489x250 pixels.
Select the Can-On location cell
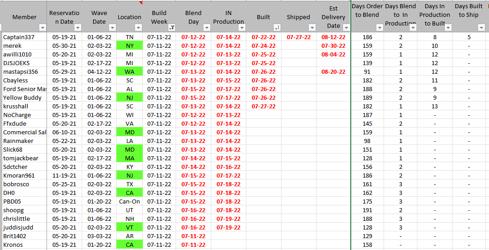(130, 202)
